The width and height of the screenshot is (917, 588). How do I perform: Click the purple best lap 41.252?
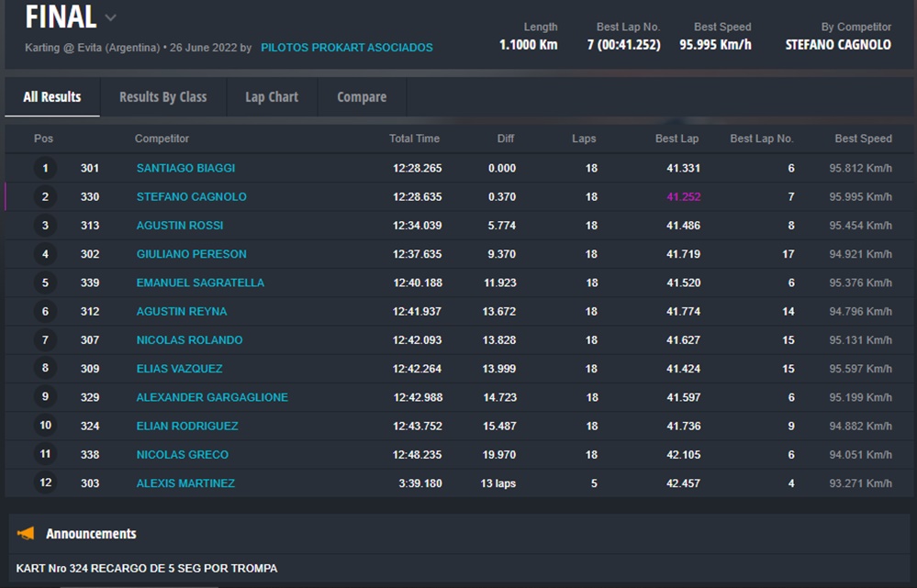pos(683,196)
